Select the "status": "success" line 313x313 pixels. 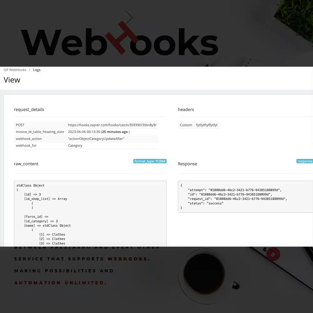click(206, 203)
